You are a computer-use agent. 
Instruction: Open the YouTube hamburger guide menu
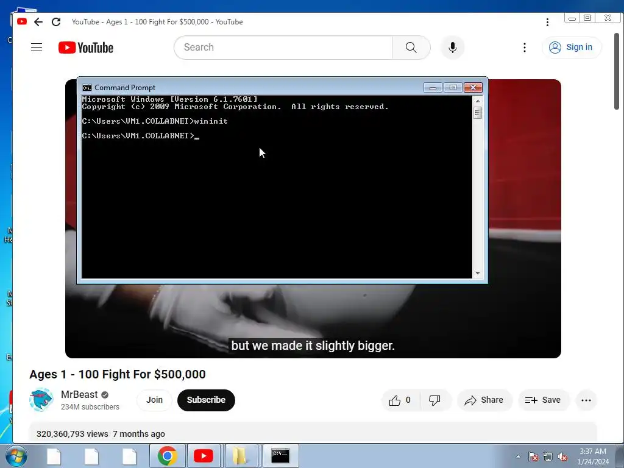coord(37,48)
